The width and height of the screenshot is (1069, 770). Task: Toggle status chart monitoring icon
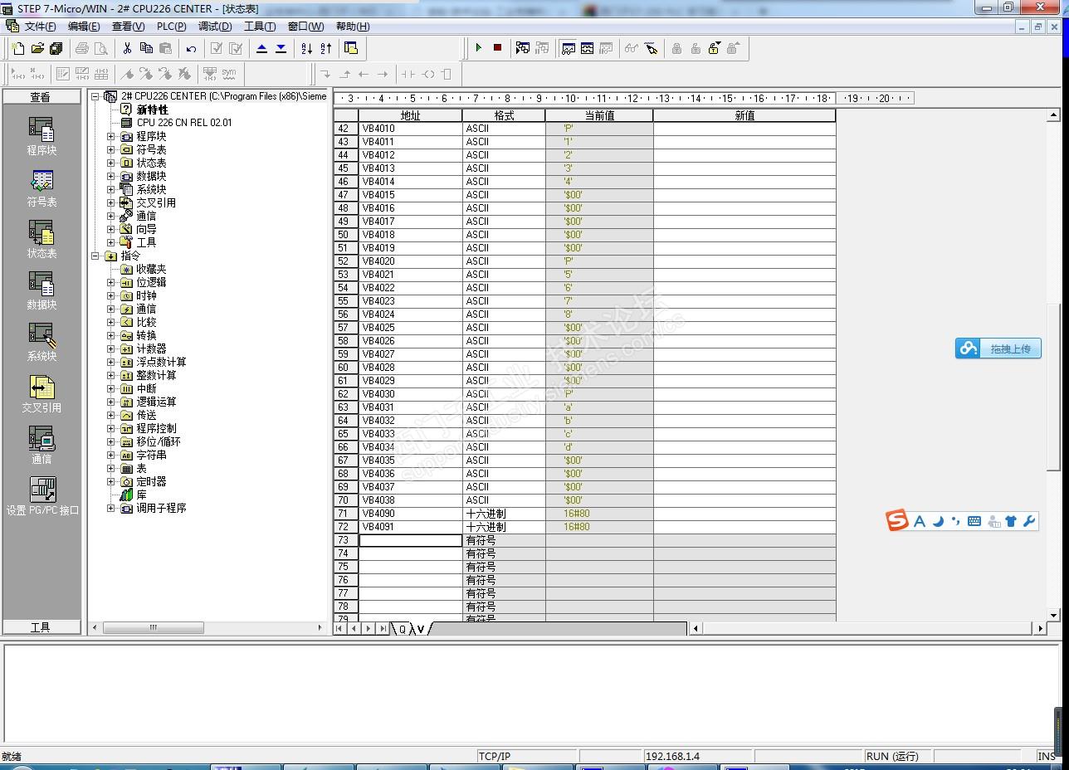tap(569, 48)
